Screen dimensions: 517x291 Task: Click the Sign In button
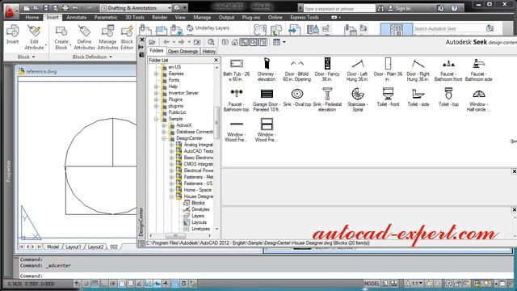coord(400,8)
